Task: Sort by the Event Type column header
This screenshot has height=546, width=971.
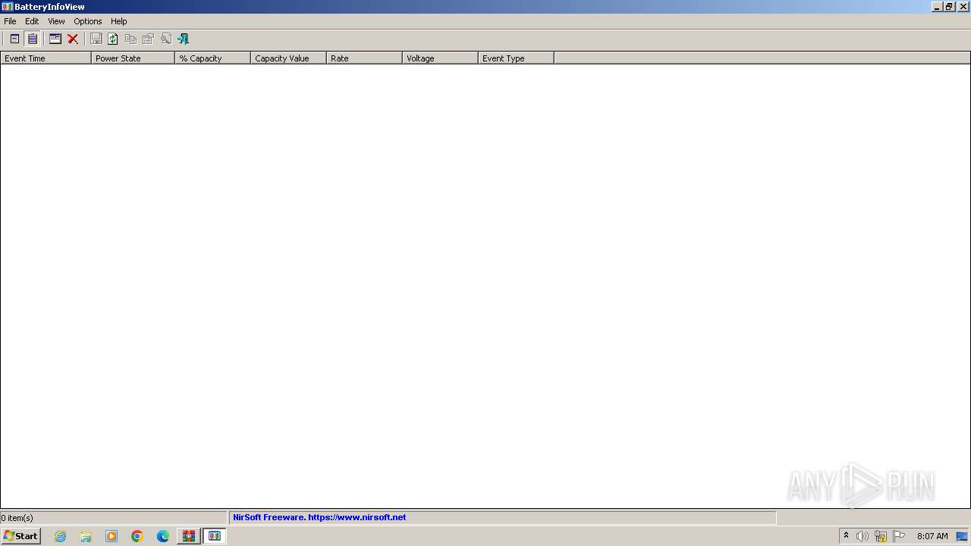Action: (x=516, y=58)
